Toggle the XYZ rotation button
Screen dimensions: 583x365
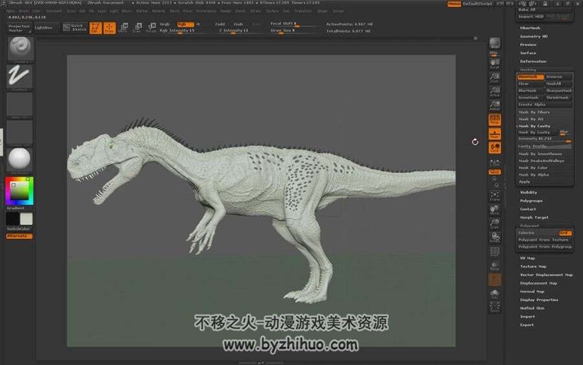494,172
